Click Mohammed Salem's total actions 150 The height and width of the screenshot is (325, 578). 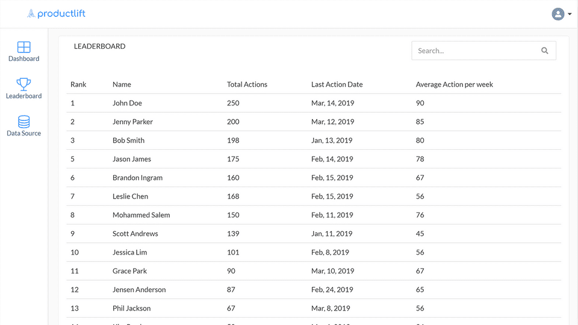click(x=233, y=215)
